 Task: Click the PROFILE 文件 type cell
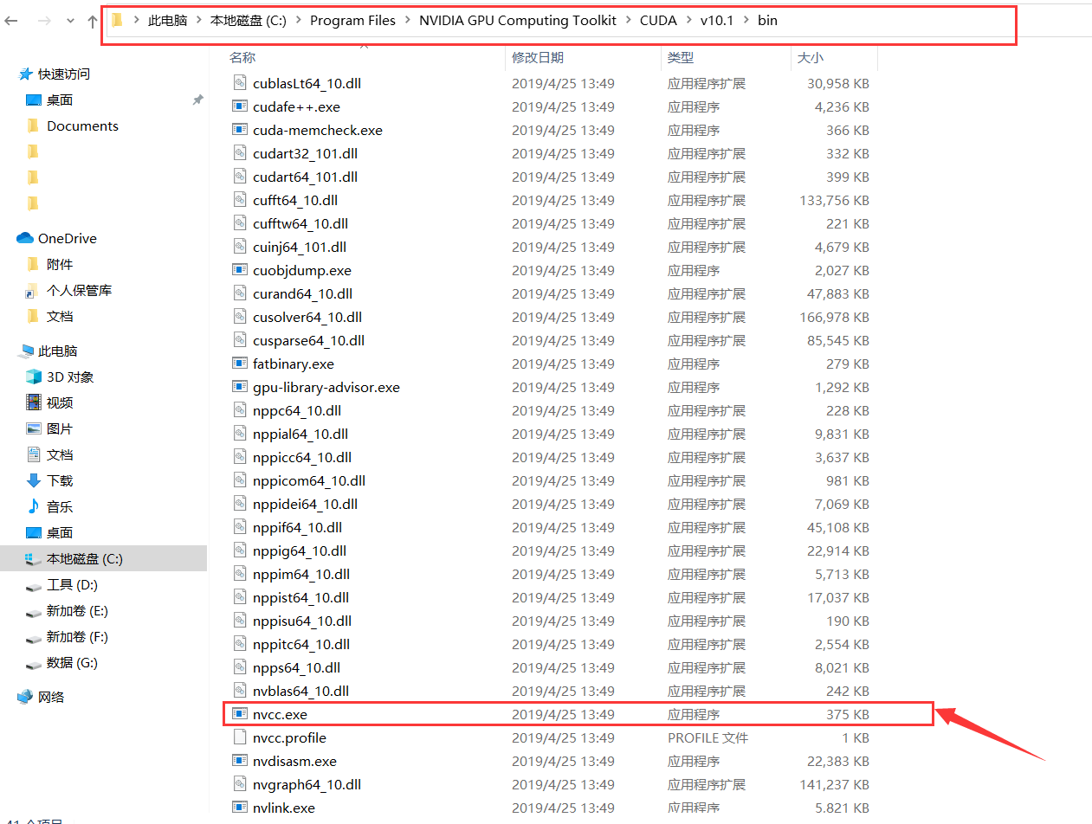tap(708, 737)
